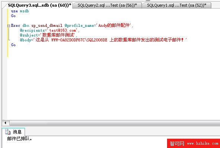220x148 pixels.
Task: Click the first 'Go' statement
Action: (x=13, y=16)
